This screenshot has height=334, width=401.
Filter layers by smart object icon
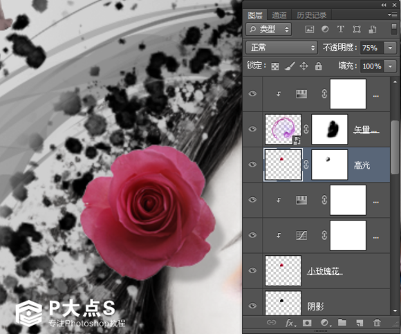point(373,29)
